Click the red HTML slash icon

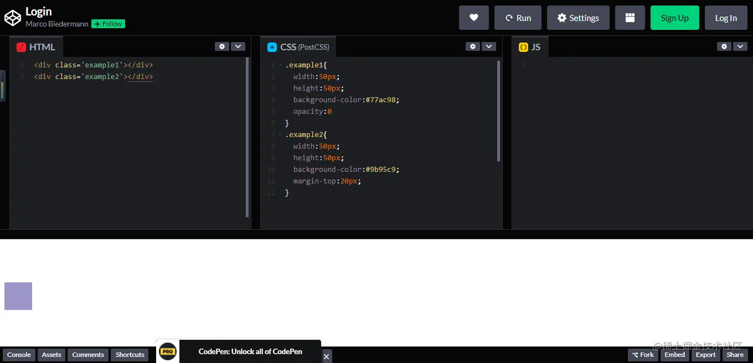[x=22, y=47]
